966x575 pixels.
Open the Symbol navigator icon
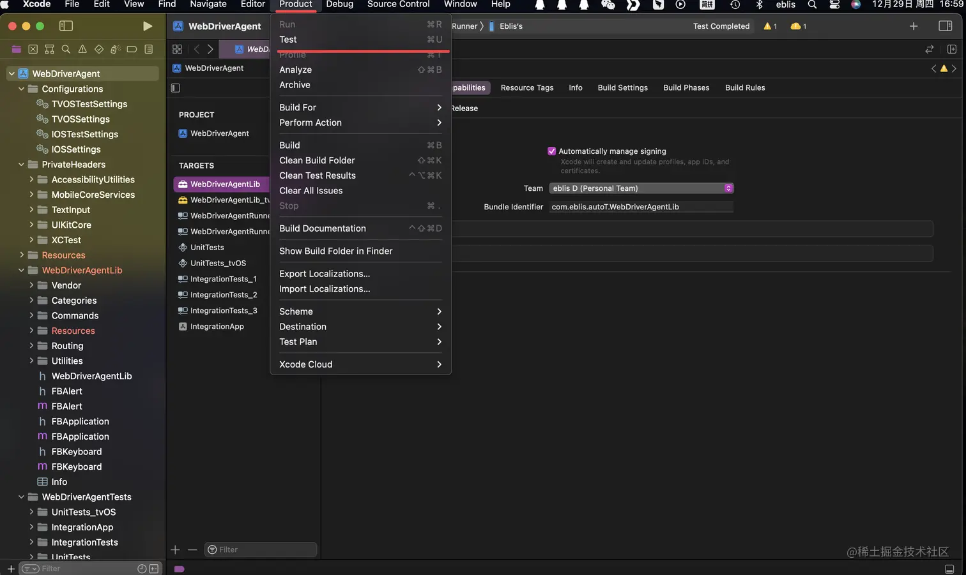point(49,49)
